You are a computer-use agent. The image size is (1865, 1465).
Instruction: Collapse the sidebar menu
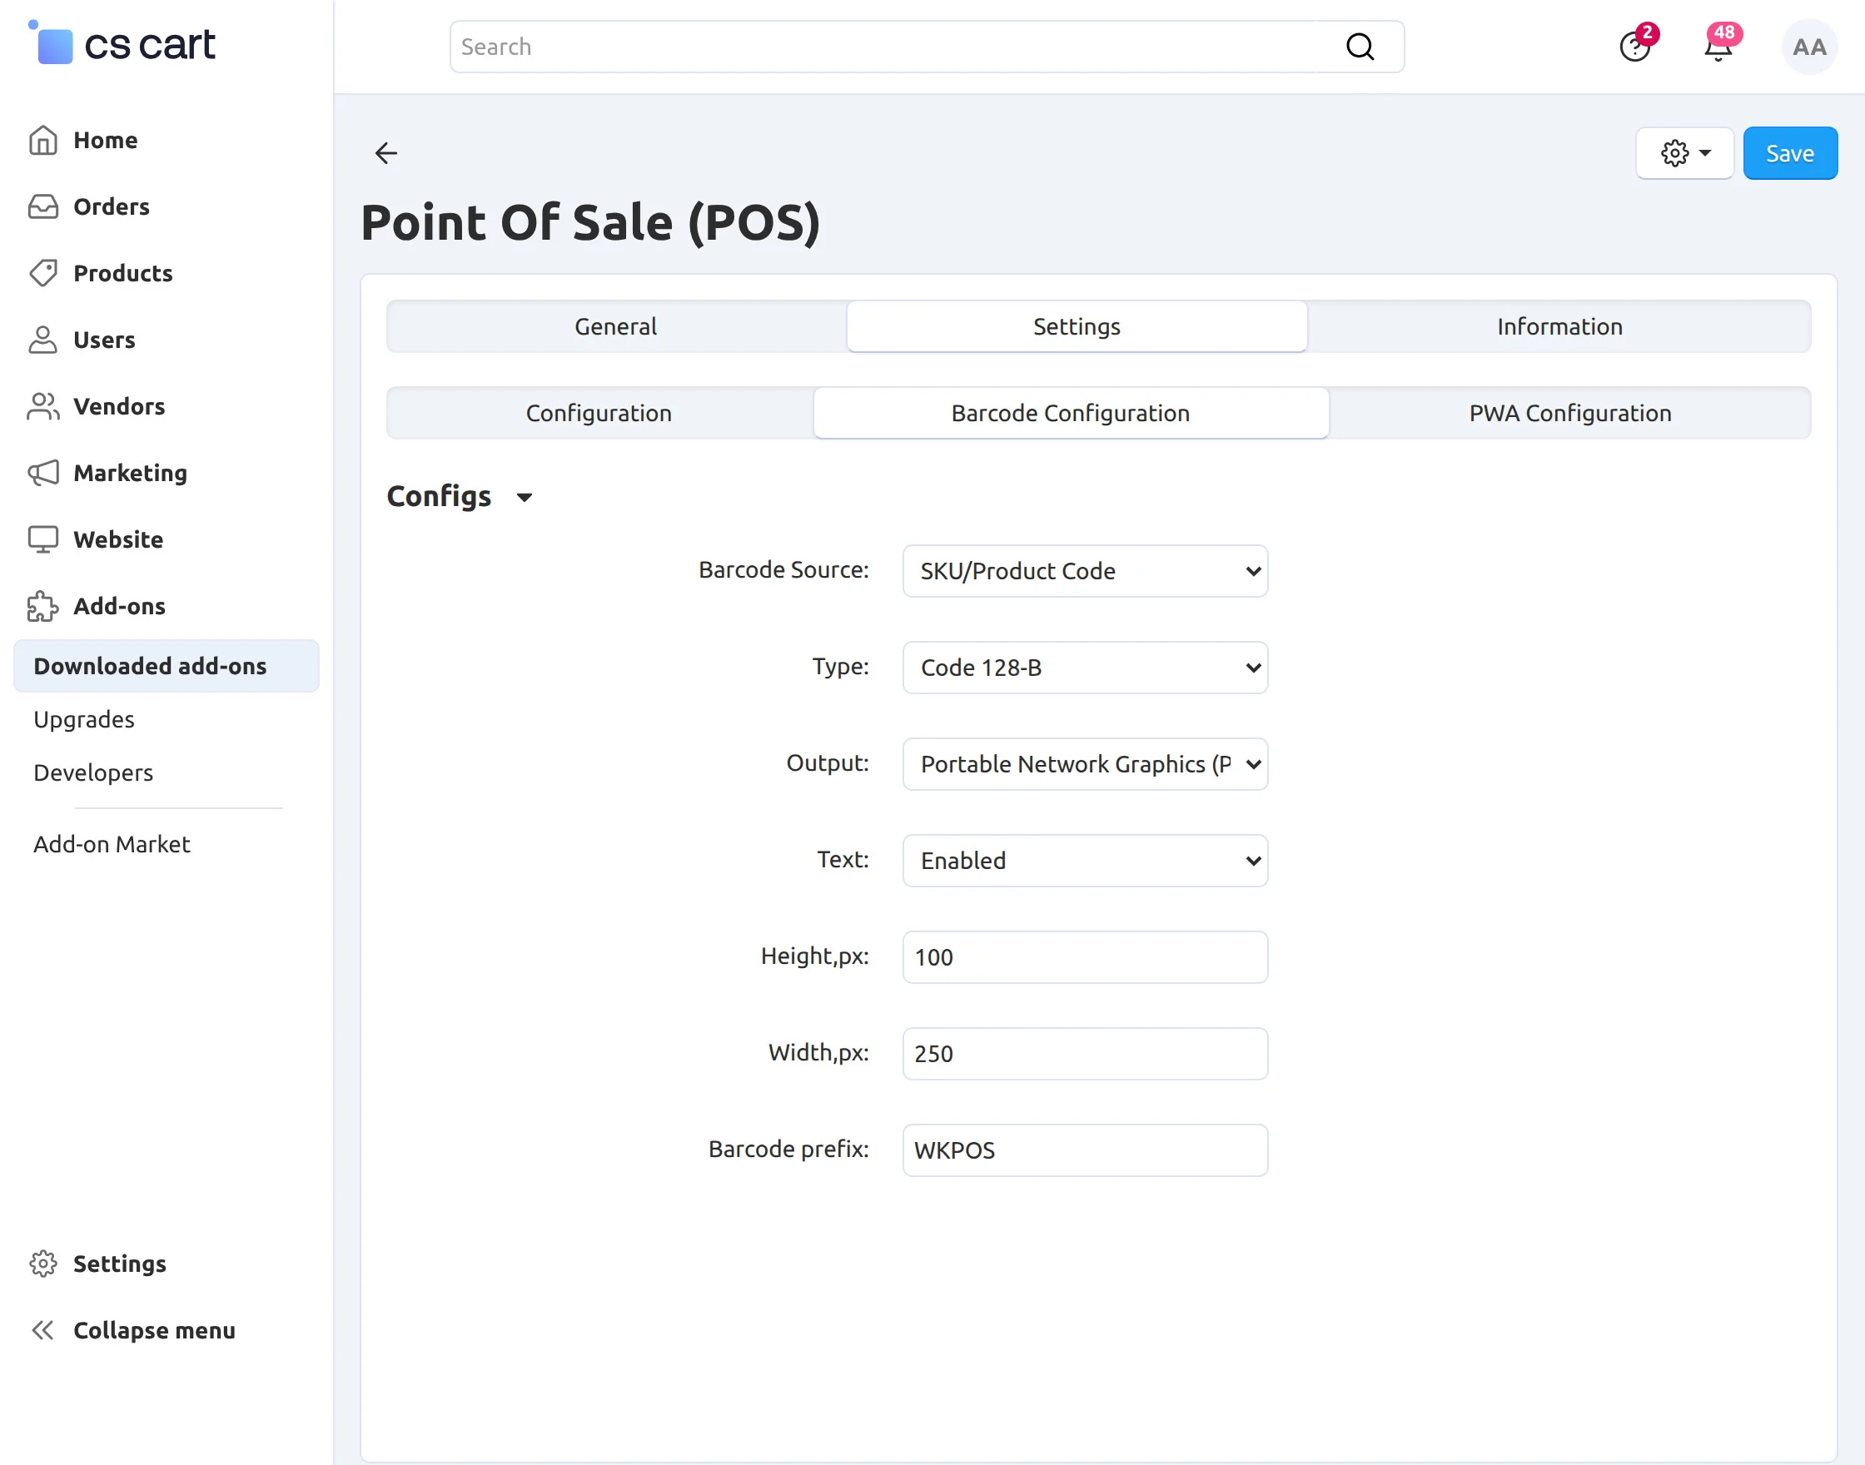click(152, 1329)
